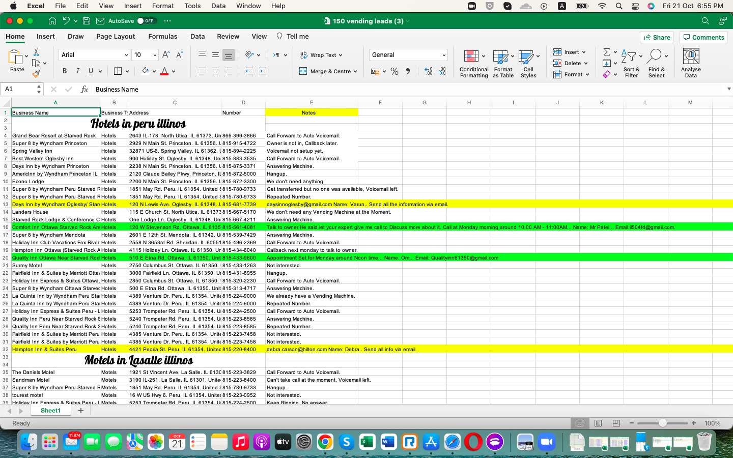
Task: Add a new sheet with plus button
Action: click(x=80, y=411)
